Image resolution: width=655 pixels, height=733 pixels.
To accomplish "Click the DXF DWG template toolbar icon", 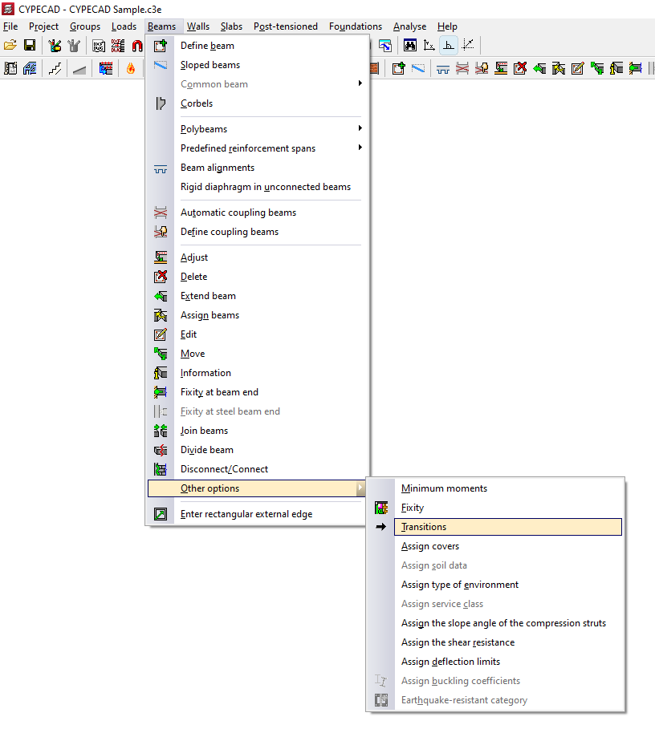I will click(99, 46).
